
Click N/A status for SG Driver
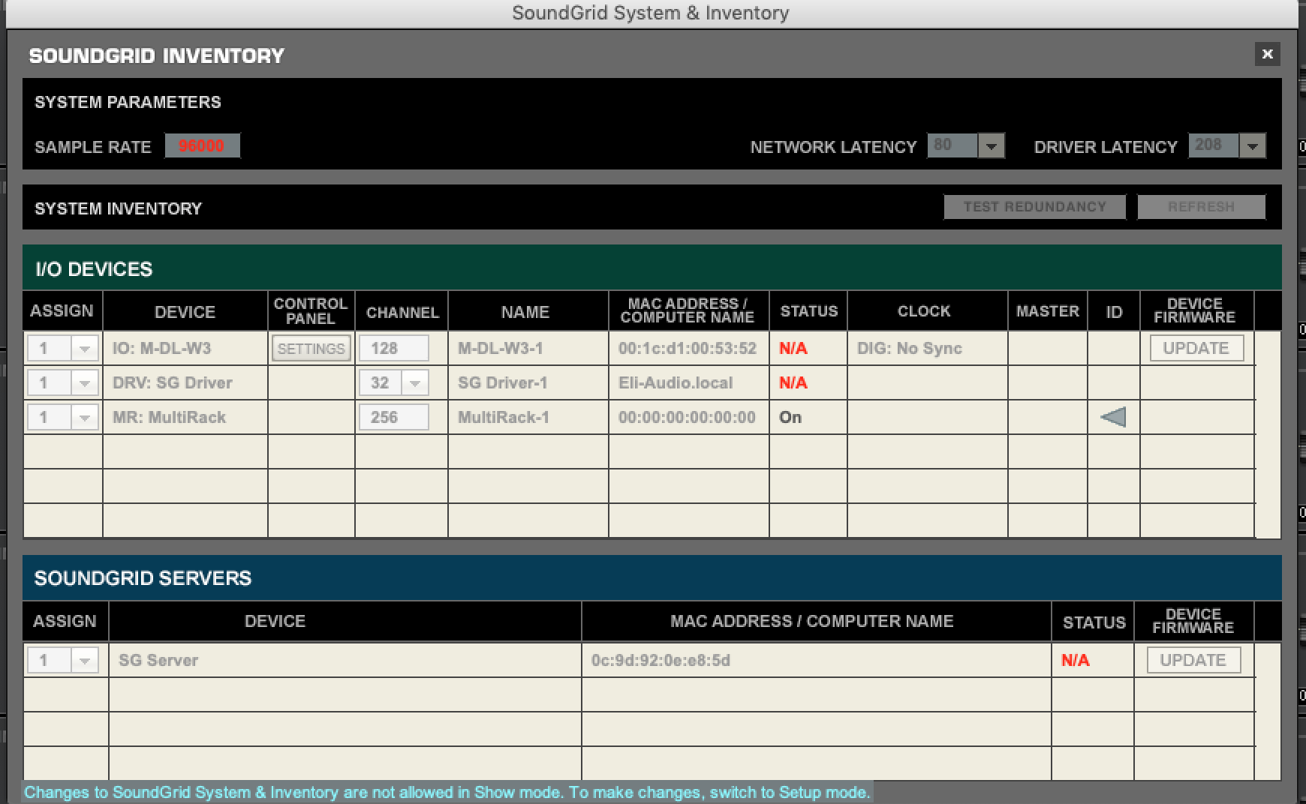click(x=793, y=382)
